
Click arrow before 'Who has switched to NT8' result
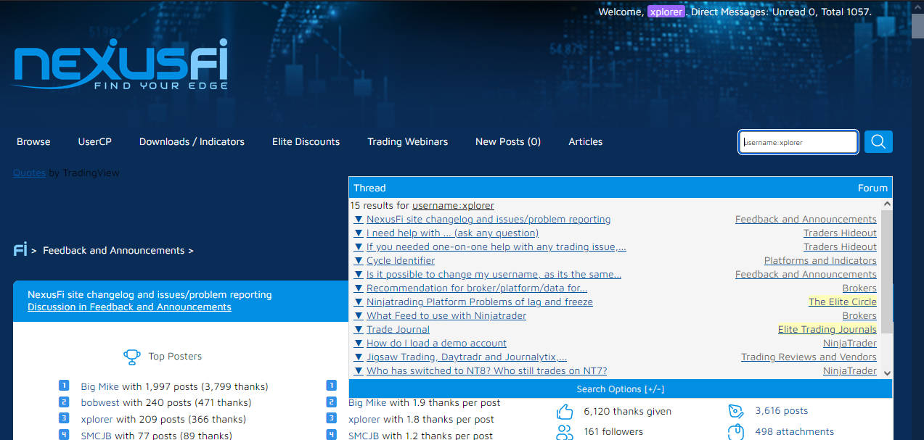[359, 371]
